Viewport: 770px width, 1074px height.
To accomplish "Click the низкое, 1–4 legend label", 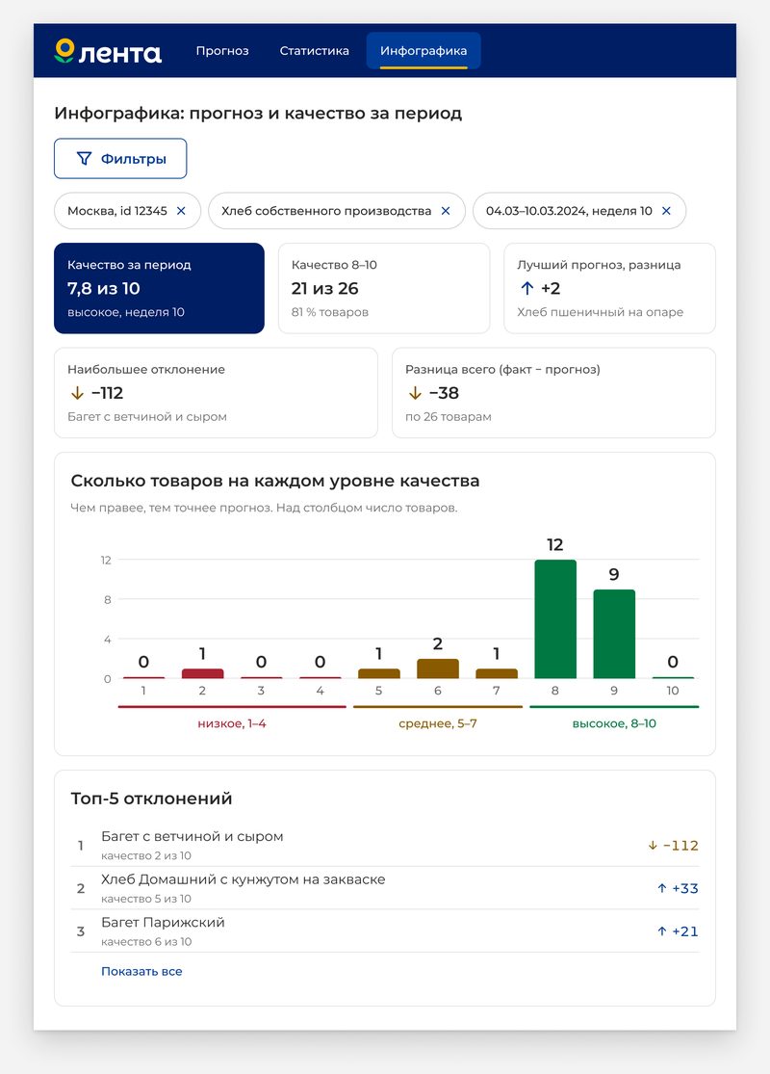I will [232, 723].
